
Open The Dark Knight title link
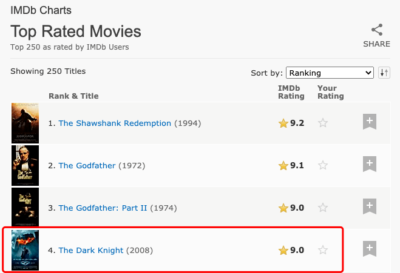pos(91,251)
